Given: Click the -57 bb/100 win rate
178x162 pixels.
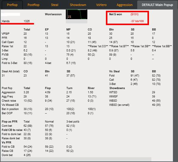Looking at the screenshot, I should 137,21.
